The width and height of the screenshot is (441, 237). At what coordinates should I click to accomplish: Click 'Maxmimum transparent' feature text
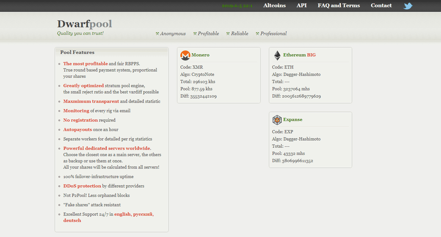91,101
